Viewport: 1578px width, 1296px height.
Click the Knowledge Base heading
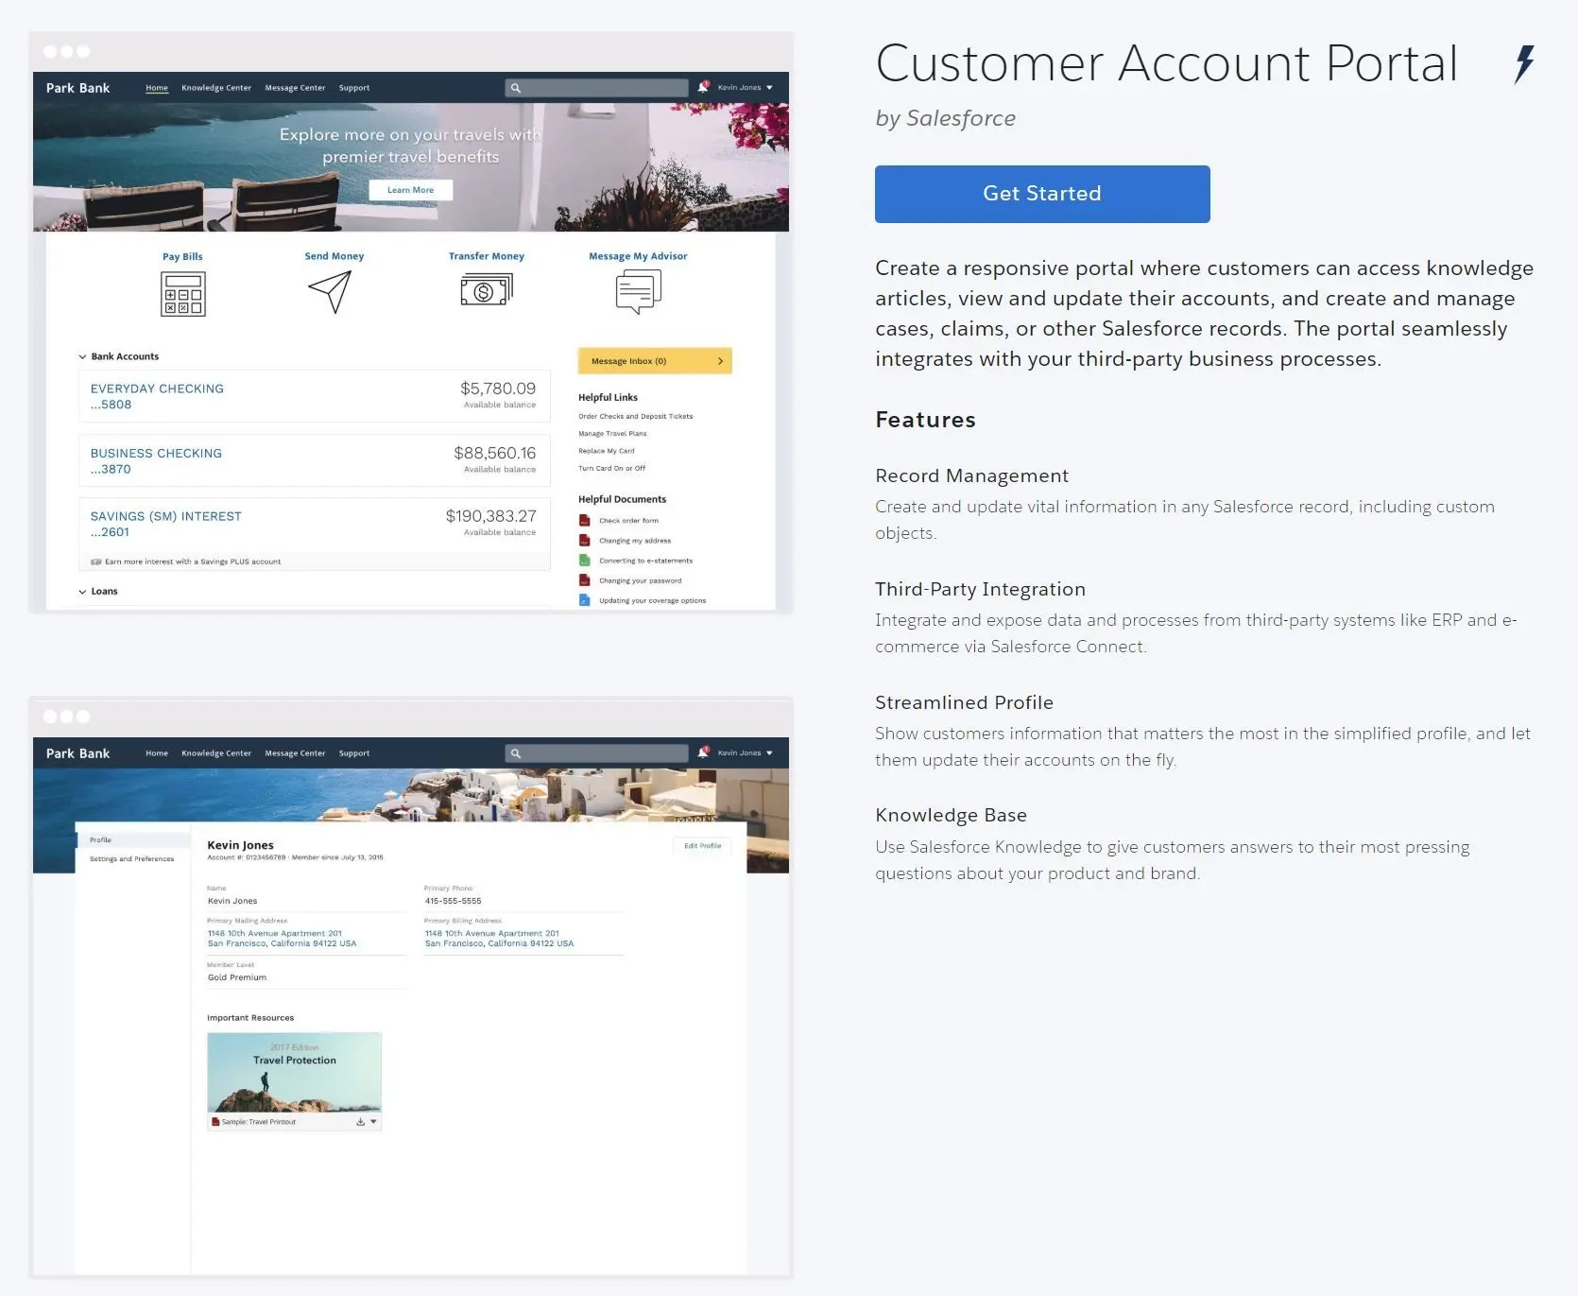[951, 815]
